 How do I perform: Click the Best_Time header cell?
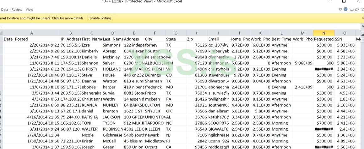coord(282,39)
